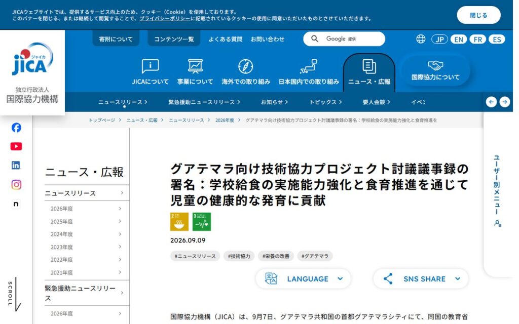Open 国際協力について handshake button

(x=435, y=70)
